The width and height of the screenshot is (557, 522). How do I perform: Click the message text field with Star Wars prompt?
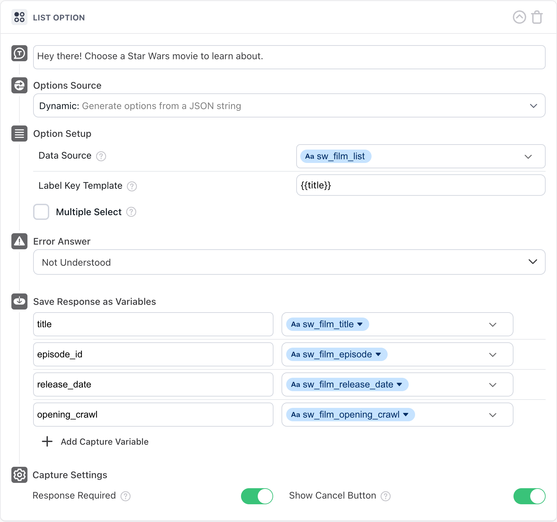[x=289, y=57]
